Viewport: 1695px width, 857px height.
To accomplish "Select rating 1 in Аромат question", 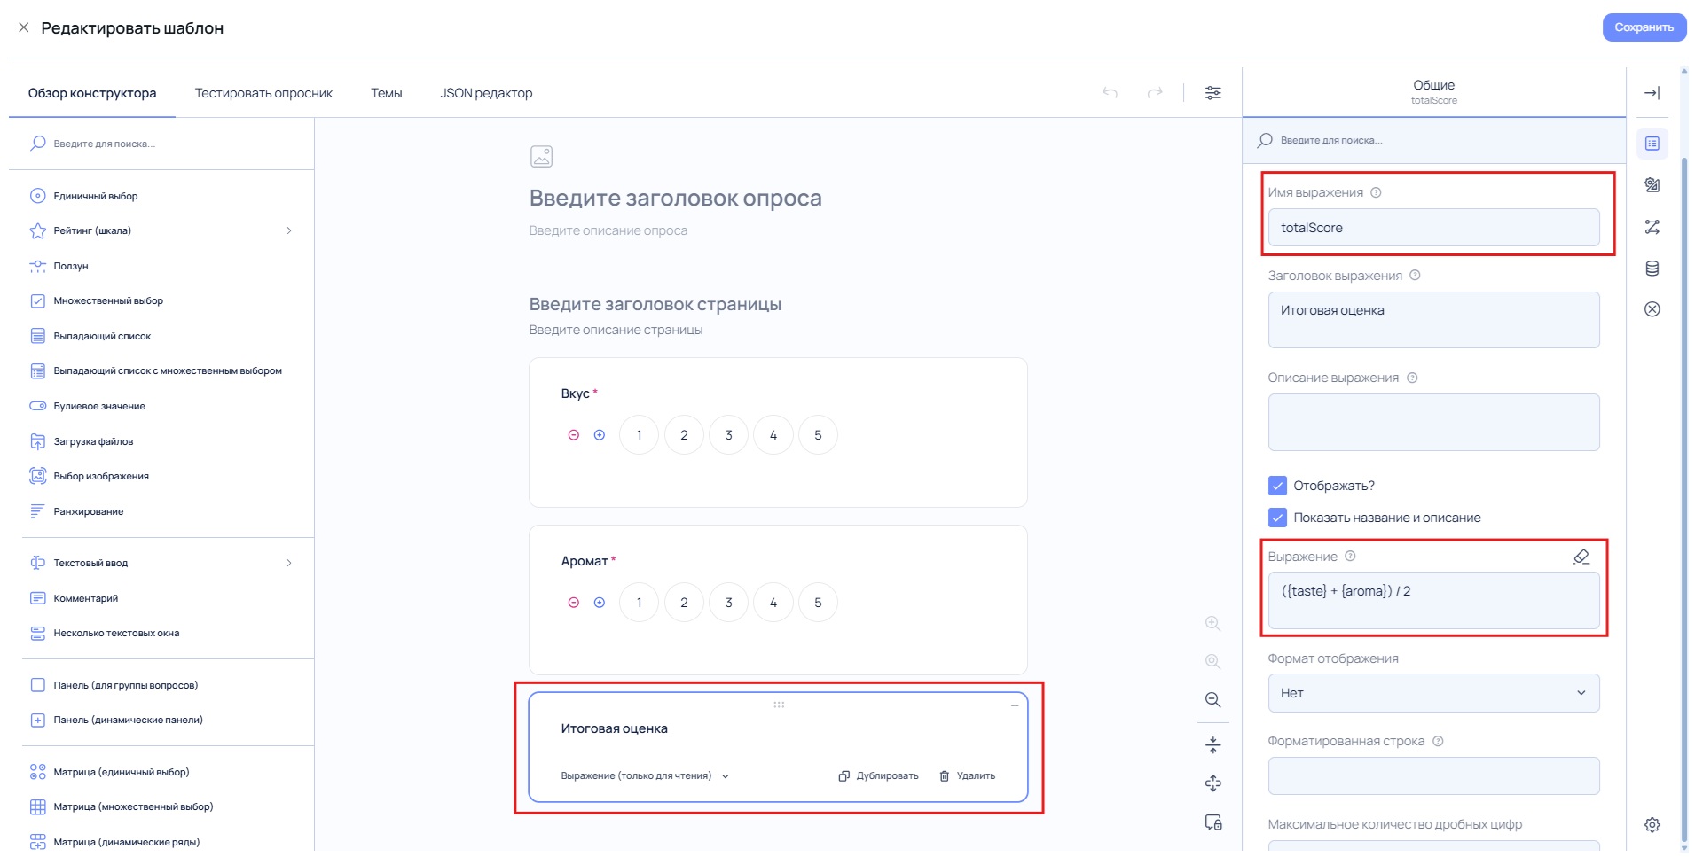I will coord(639,603).
